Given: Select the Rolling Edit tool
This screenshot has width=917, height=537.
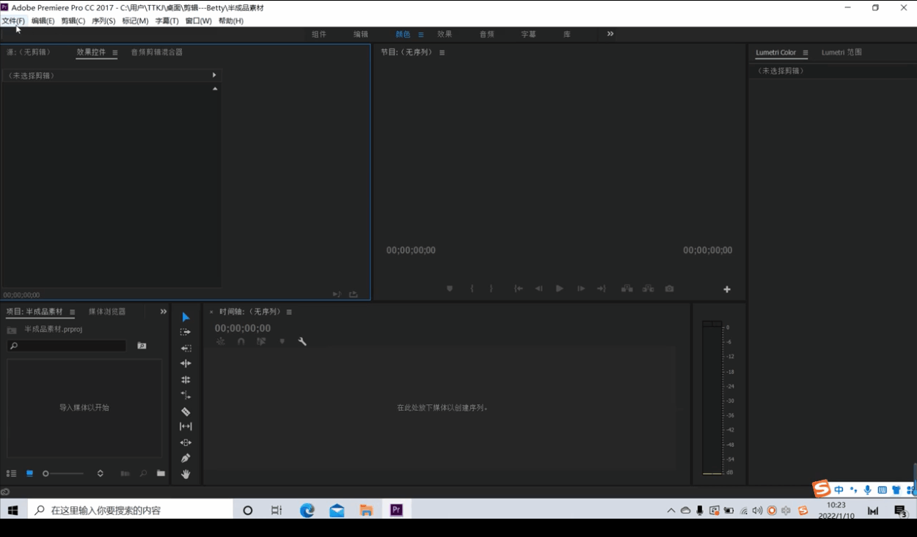Looking at the screenshot, I should tap(186, 380).
